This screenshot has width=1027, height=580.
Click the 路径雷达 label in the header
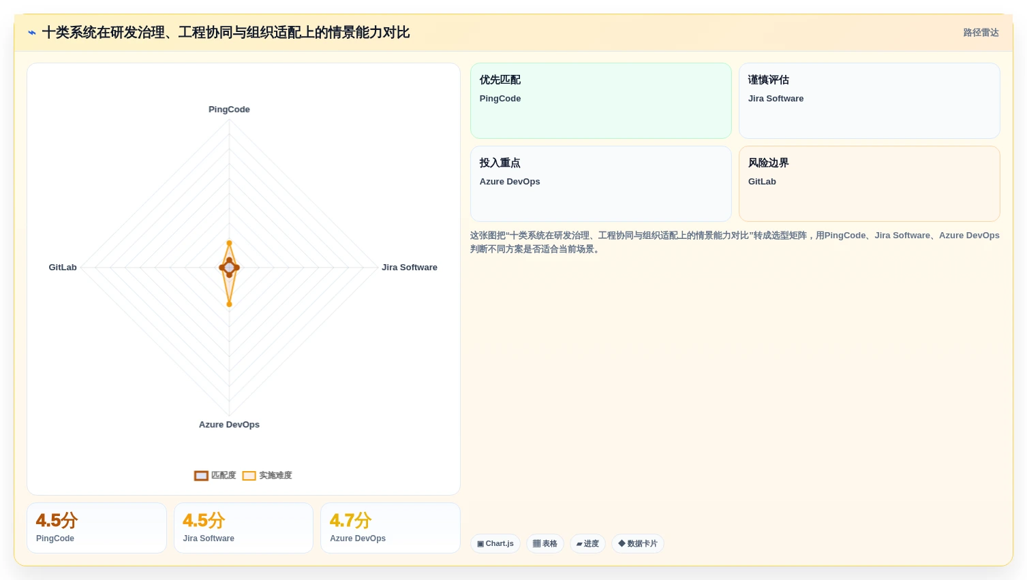point(981,33)
